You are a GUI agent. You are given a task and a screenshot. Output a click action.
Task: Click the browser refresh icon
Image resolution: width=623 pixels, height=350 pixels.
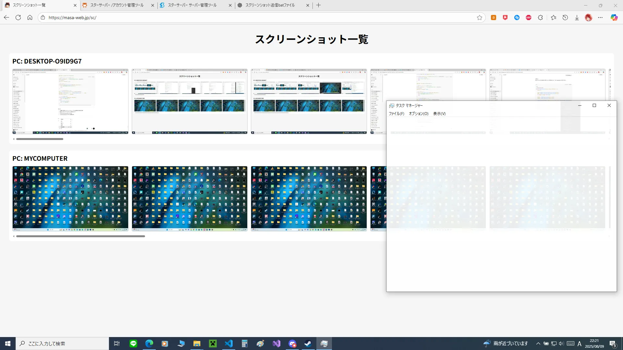[x=18, y=17]
